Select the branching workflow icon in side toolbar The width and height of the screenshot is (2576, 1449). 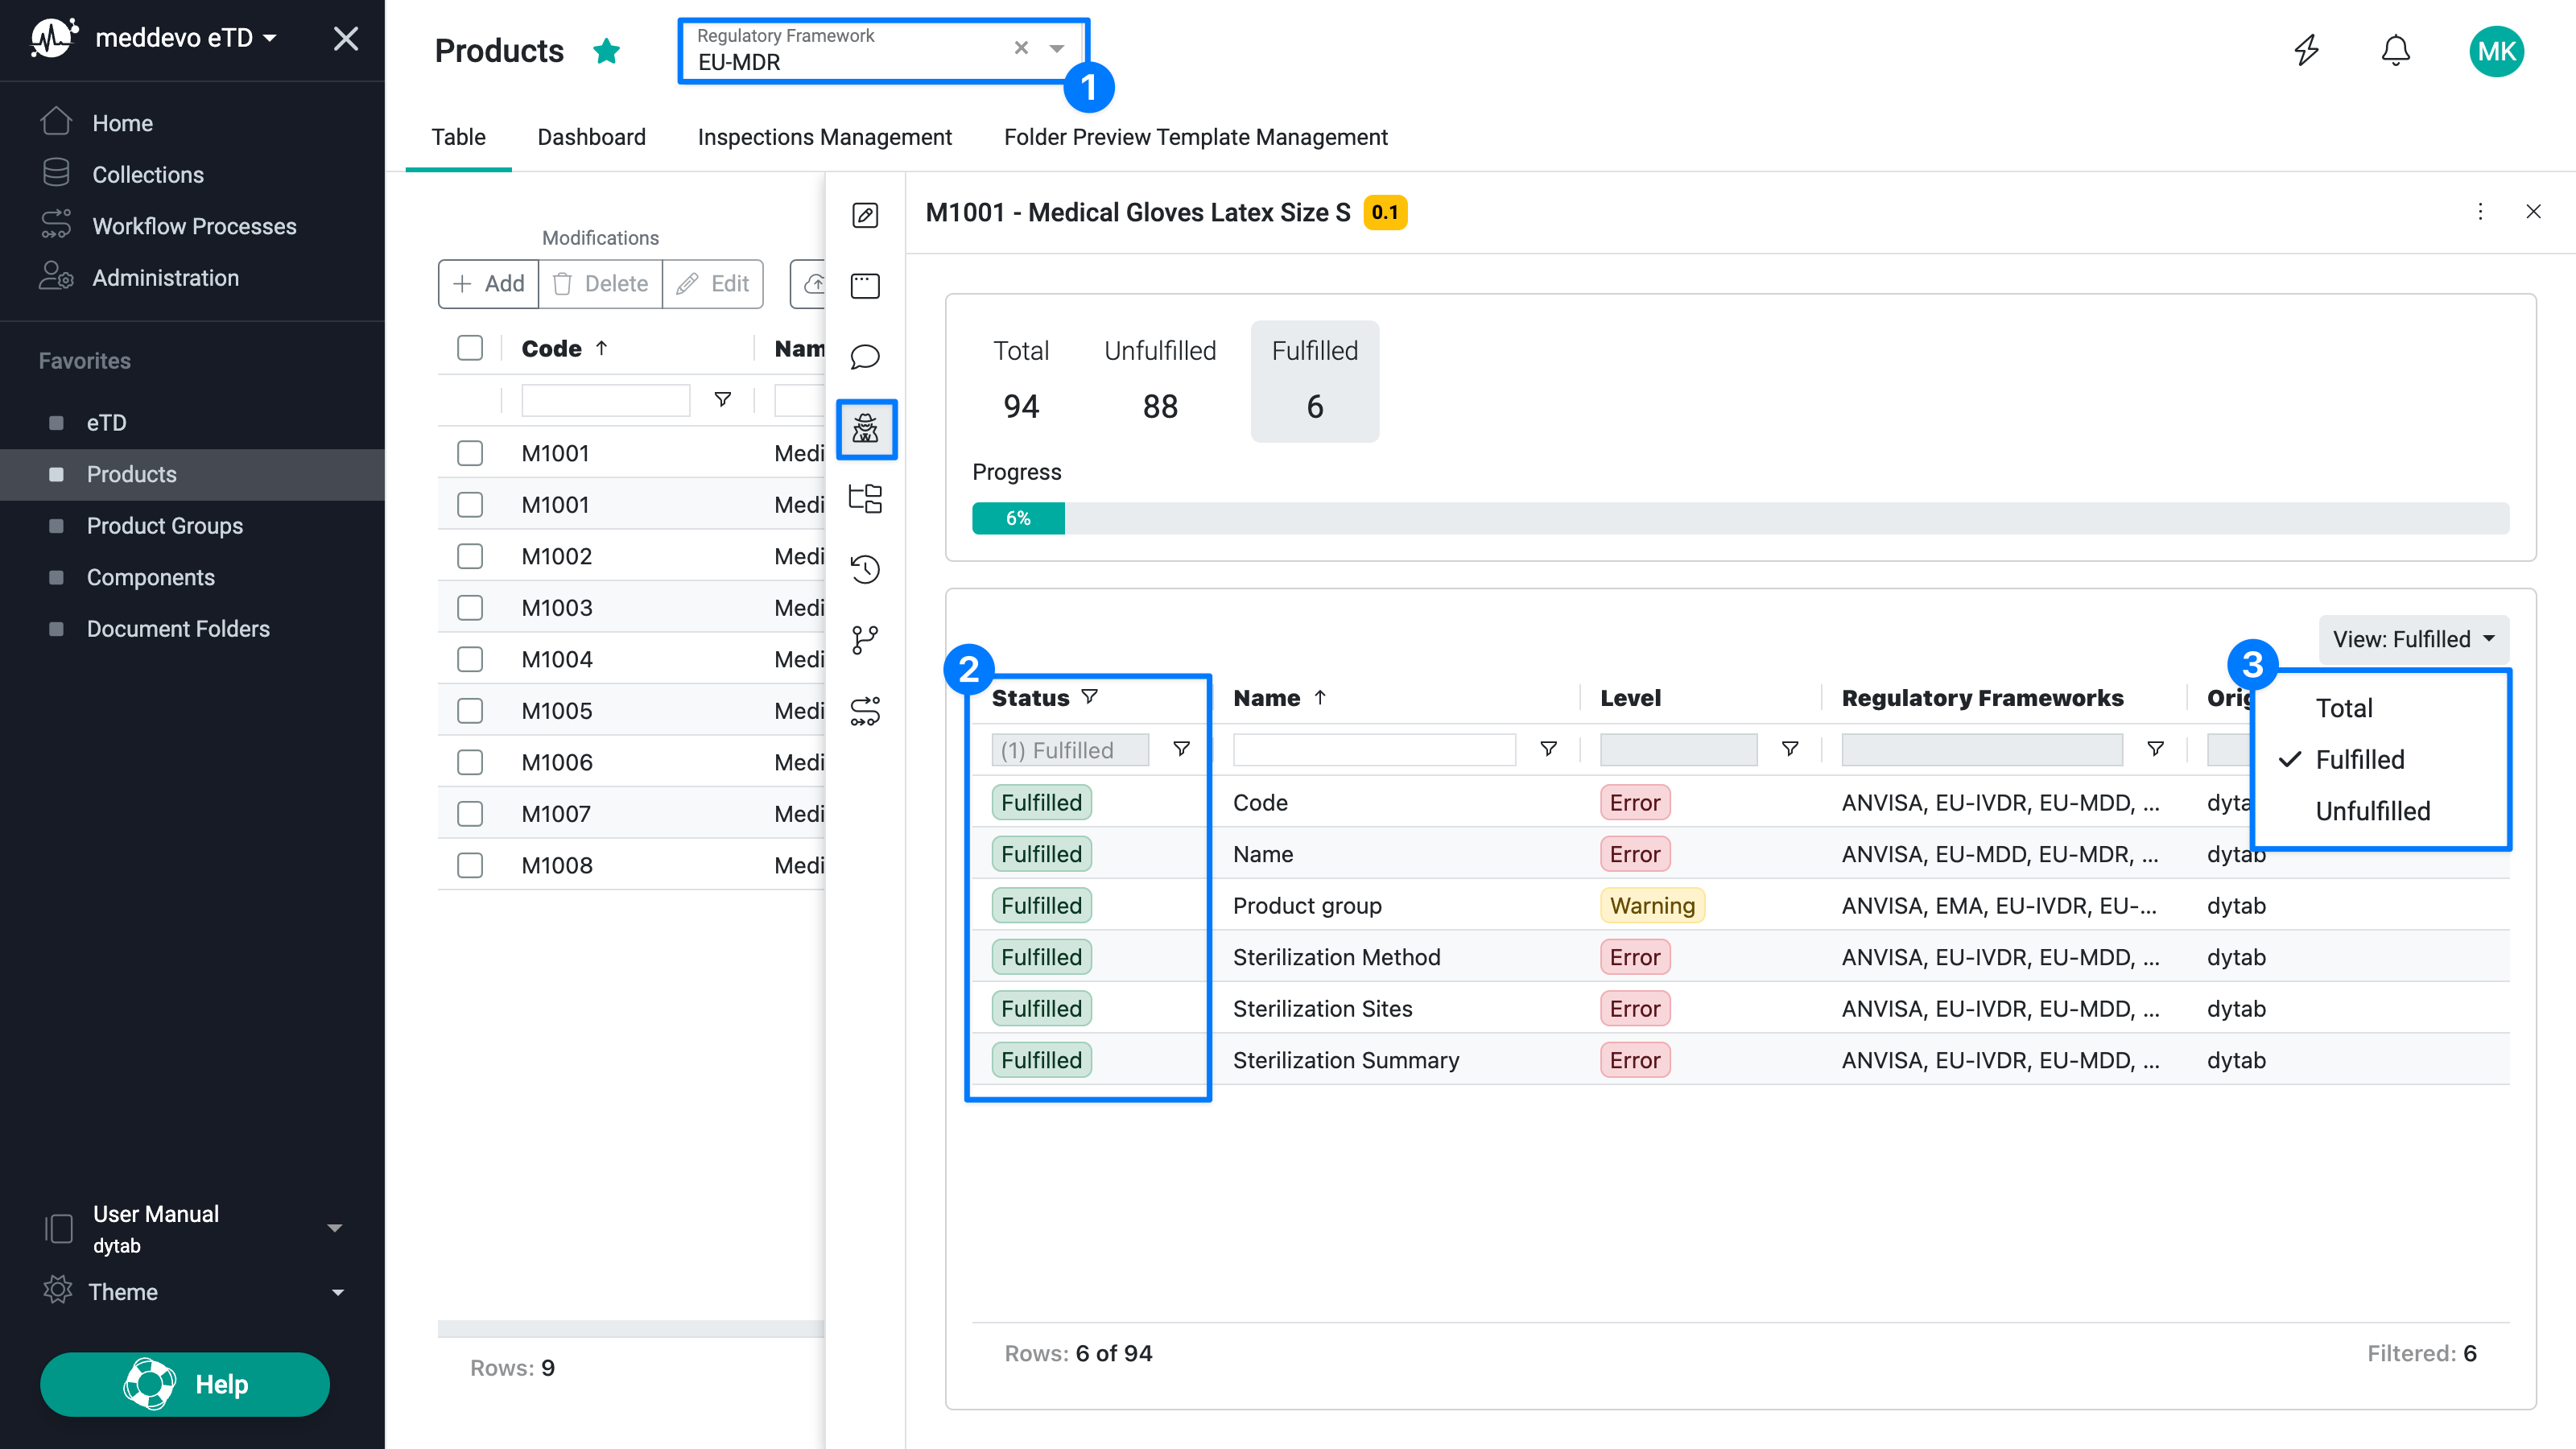[864, 640]
